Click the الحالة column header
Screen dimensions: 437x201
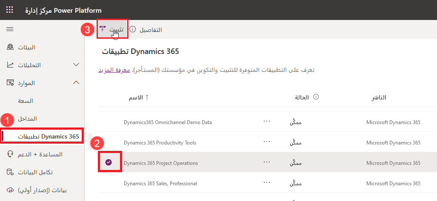302,97
